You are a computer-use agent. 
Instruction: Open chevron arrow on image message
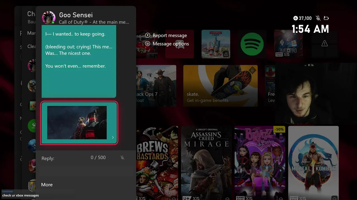[113, 137]
